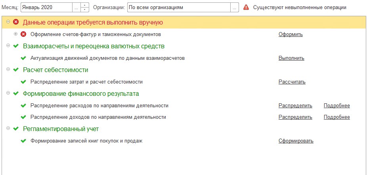Expand Оформление счетов-фактур row
This screenshot has height=175, width=367.
pos(16,34)
